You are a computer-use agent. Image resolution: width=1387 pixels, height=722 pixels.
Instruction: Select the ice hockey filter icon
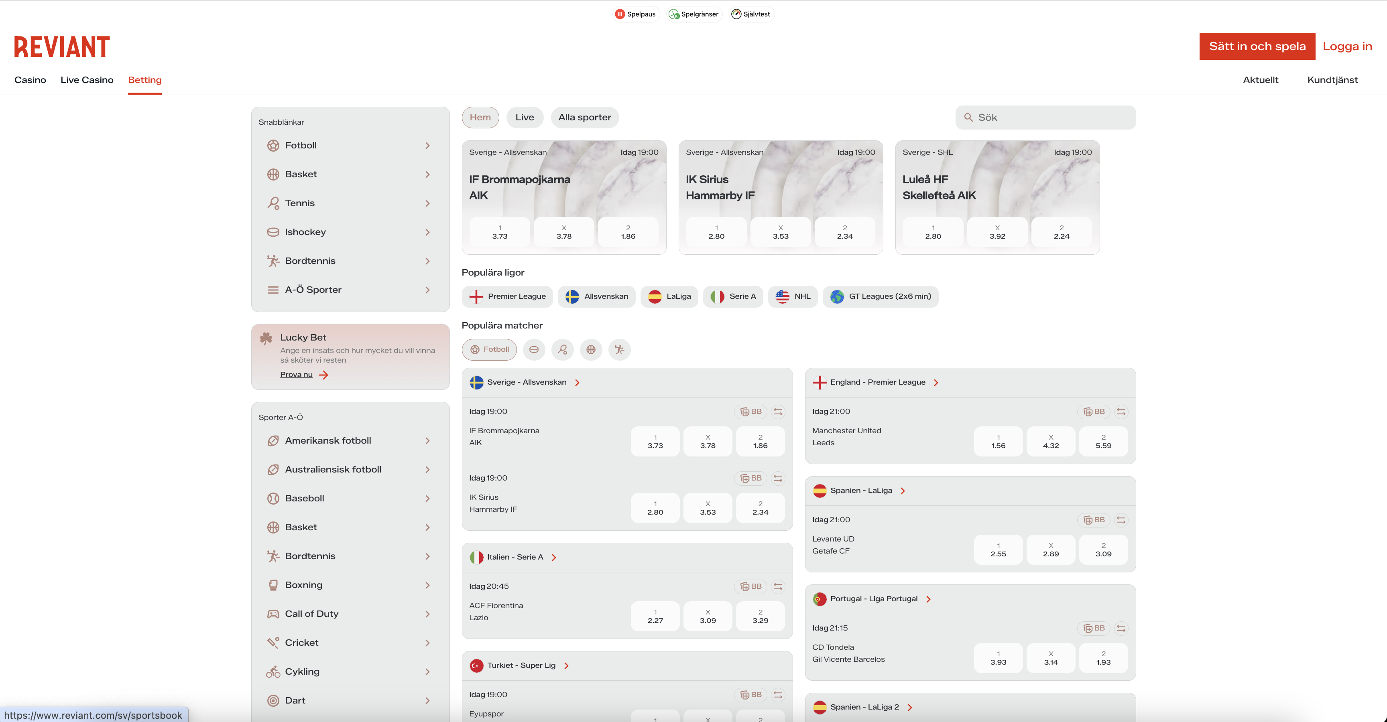534,350
